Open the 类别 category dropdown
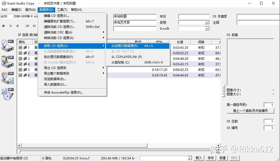Screen dimensions: 280x161 click(x=207, y=22)
